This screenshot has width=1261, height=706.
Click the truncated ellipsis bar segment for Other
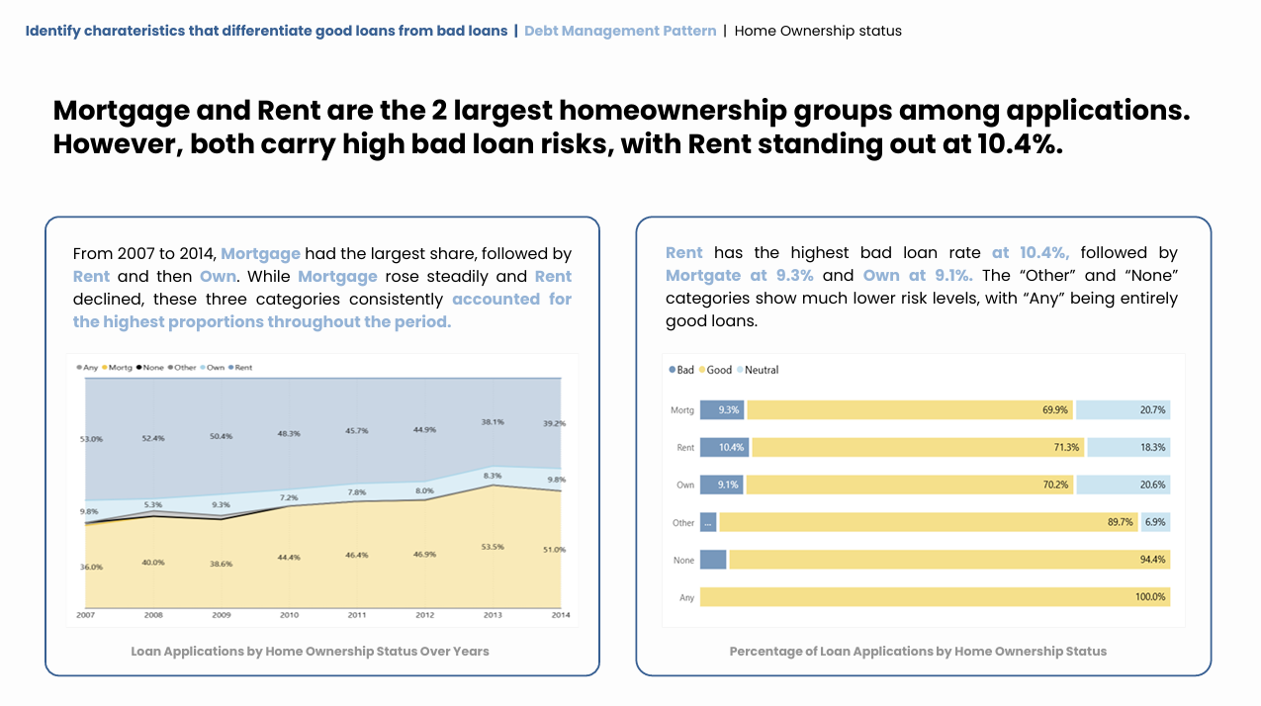click(708, 522)
